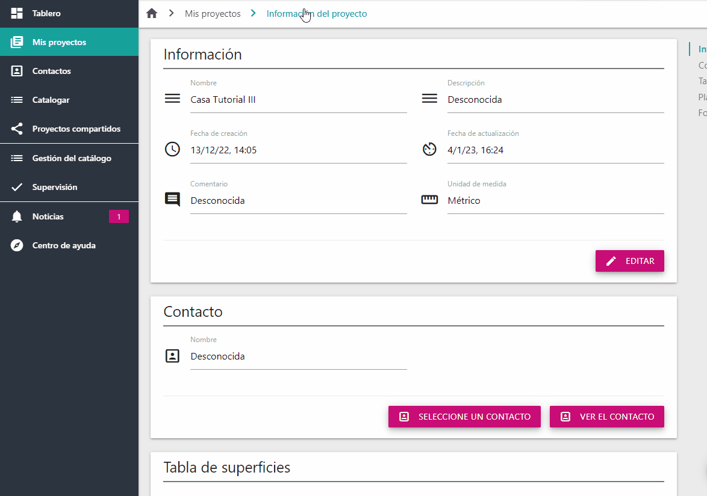Click the first breadcrumb chevron after home

point(172,13)
